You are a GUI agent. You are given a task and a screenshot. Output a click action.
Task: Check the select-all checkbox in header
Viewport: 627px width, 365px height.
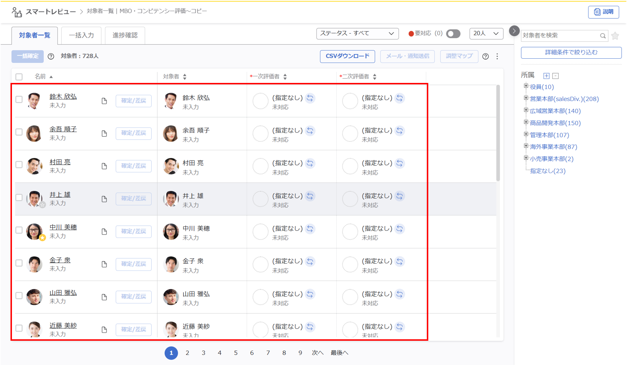[19, 77]
